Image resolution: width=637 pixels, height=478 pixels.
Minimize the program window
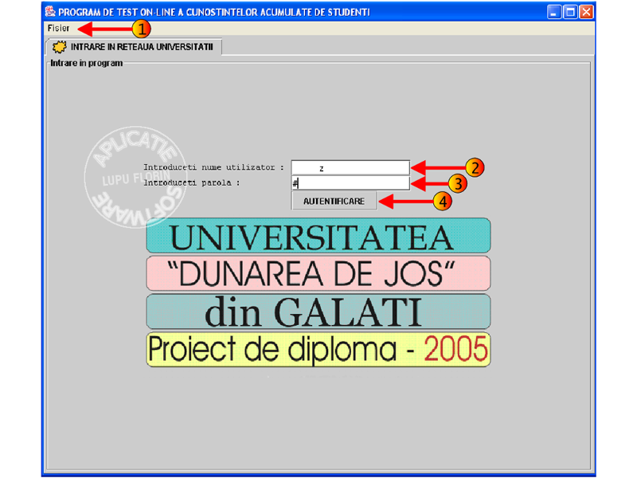(x=553, y=12)
